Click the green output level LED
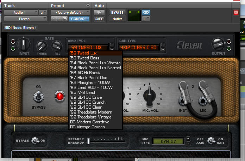The height and width of the screenshot is (161, 245). click(229, 49)
